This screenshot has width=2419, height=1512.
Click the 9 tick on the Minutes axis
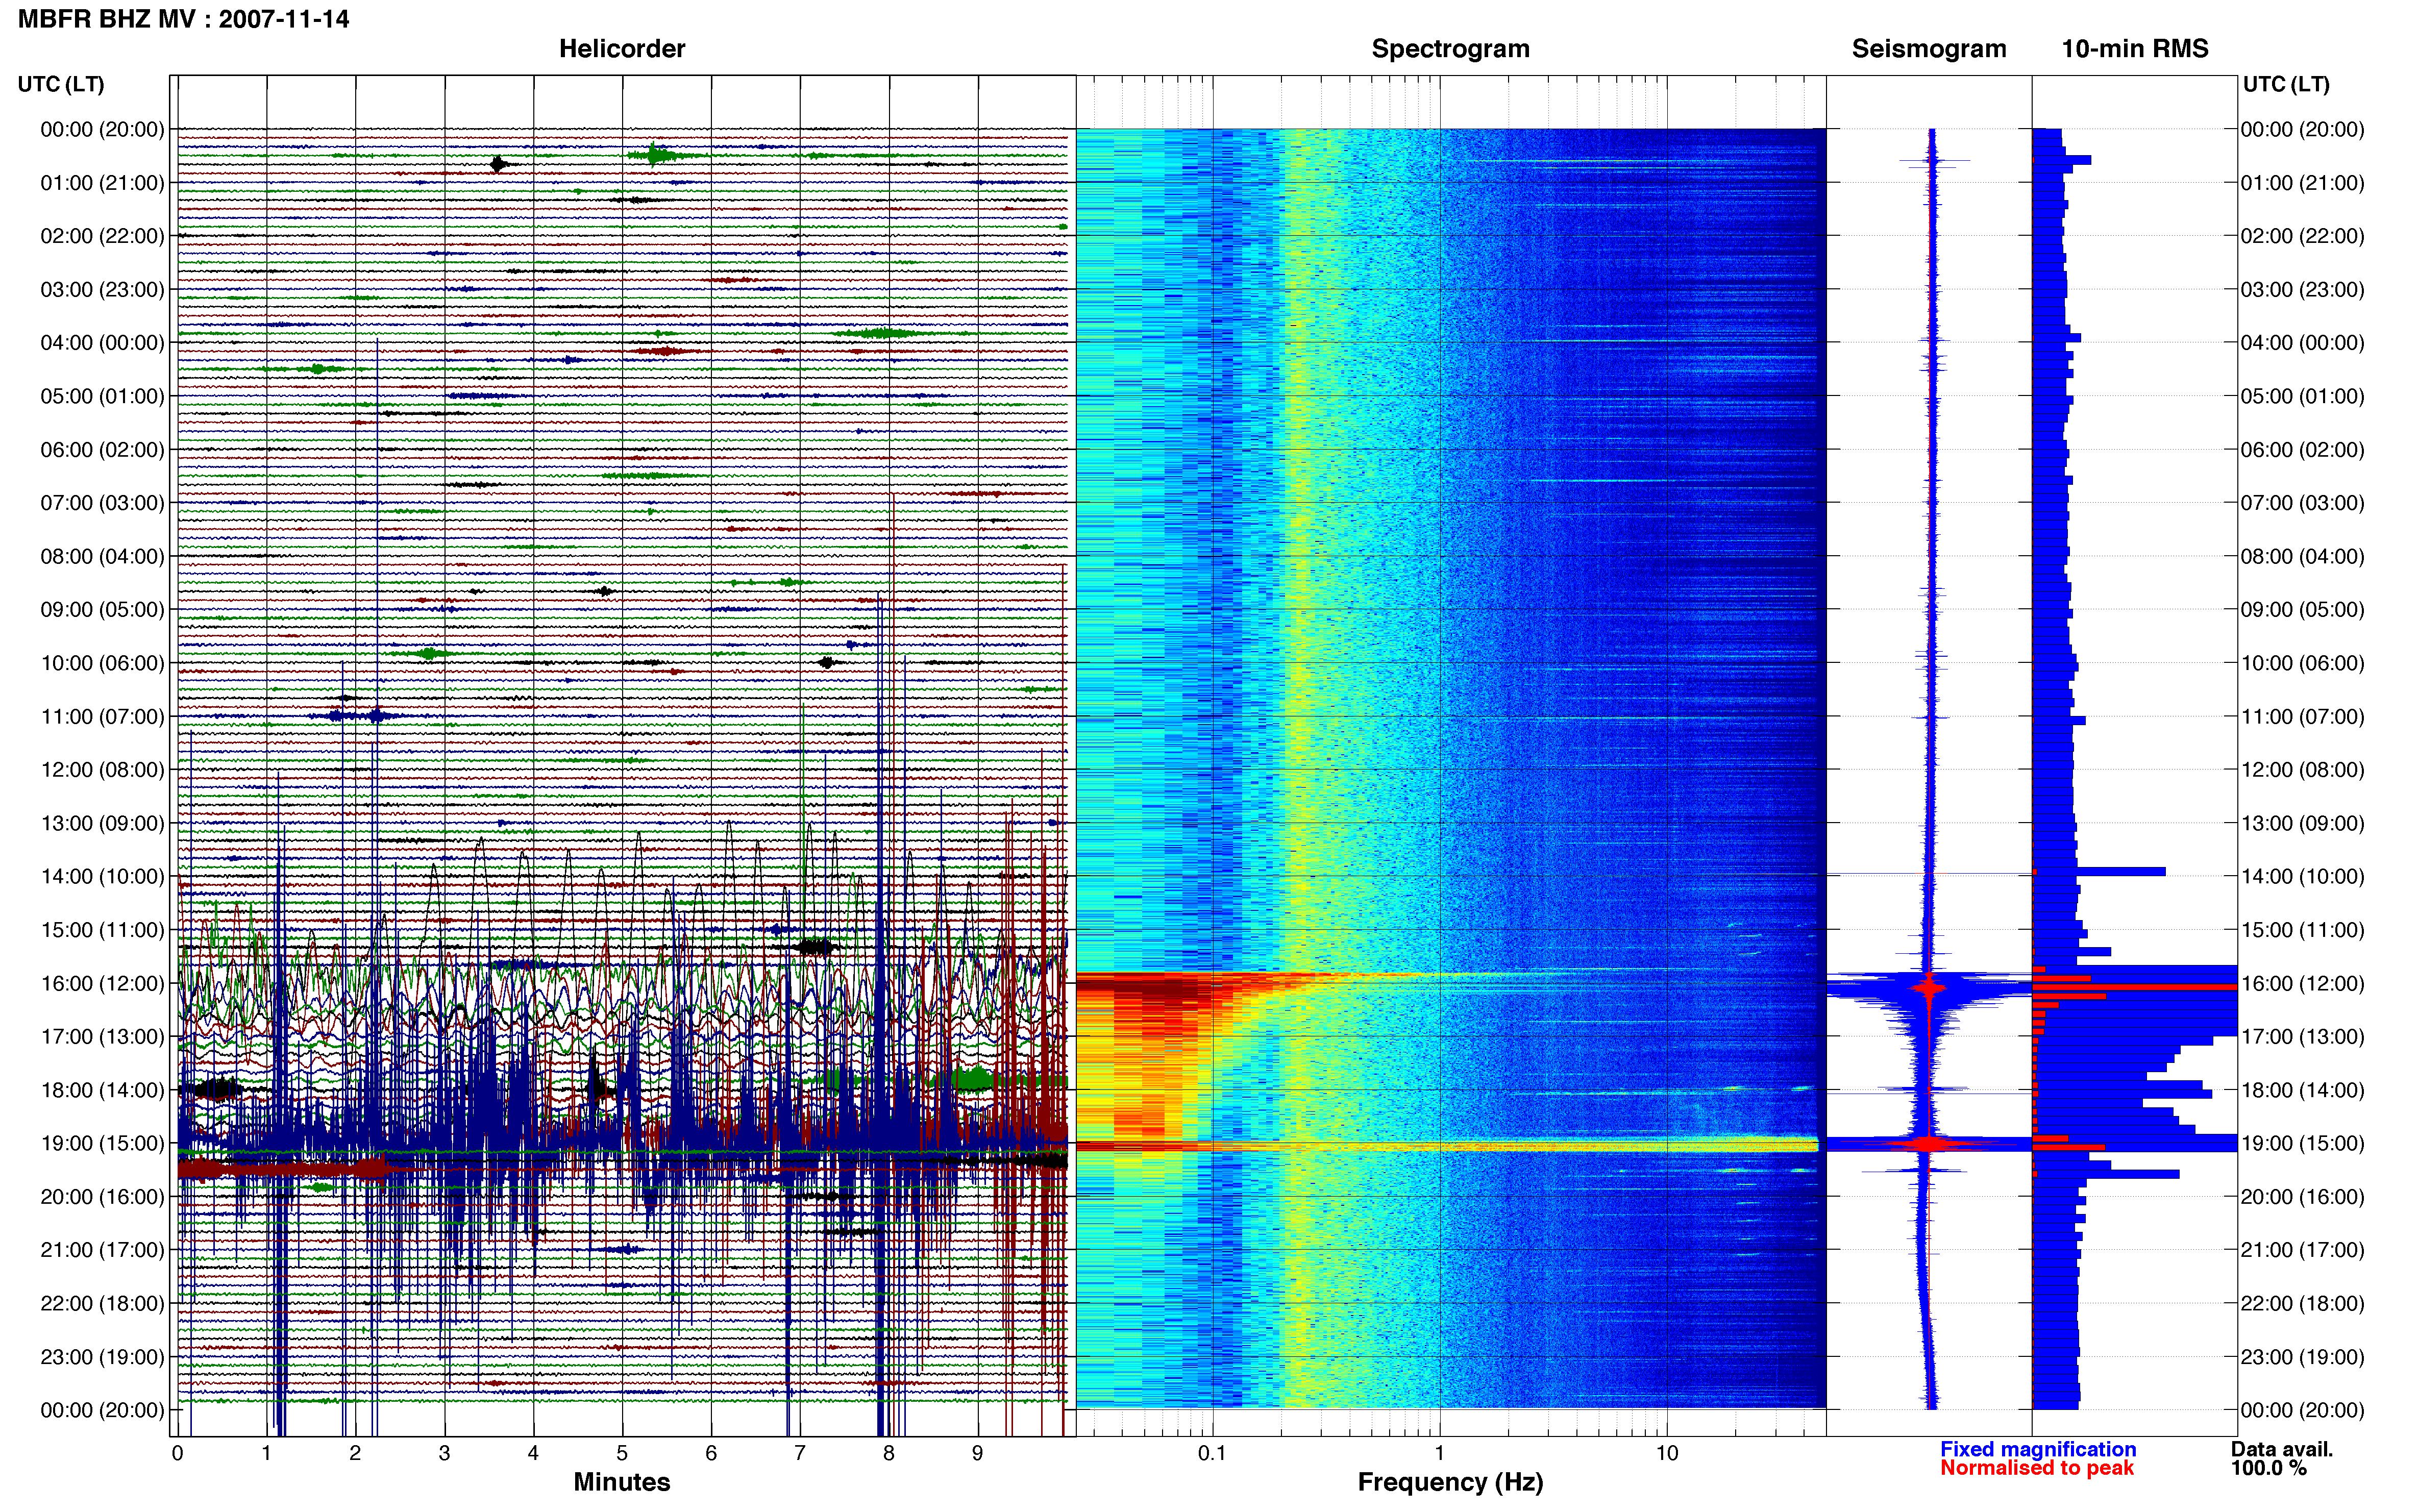(x=978, y=1454)
